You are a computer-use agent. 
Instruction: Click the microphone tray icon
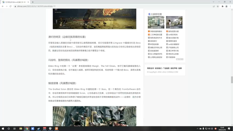point(203,129)
